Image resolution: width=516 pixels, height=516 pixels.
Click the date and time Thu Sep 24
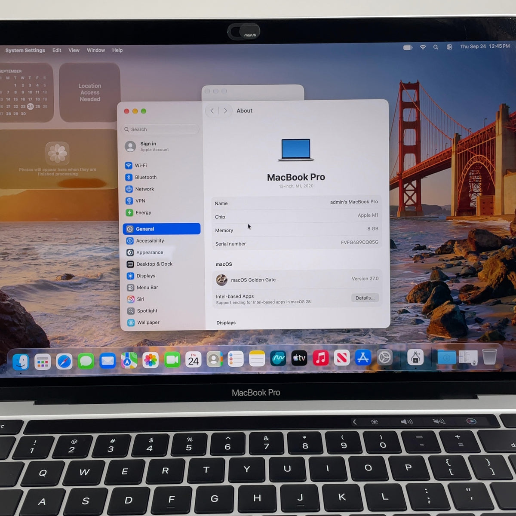point(485,46)
